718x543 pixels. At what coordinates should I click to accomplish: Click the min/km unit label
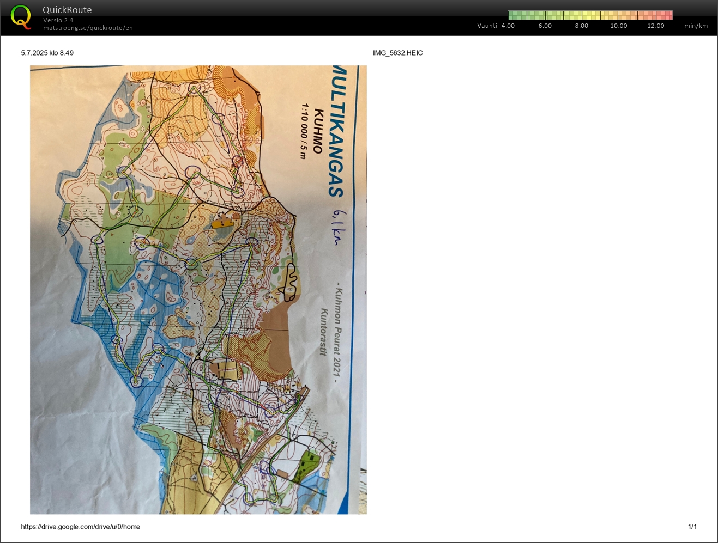point(696,26)
